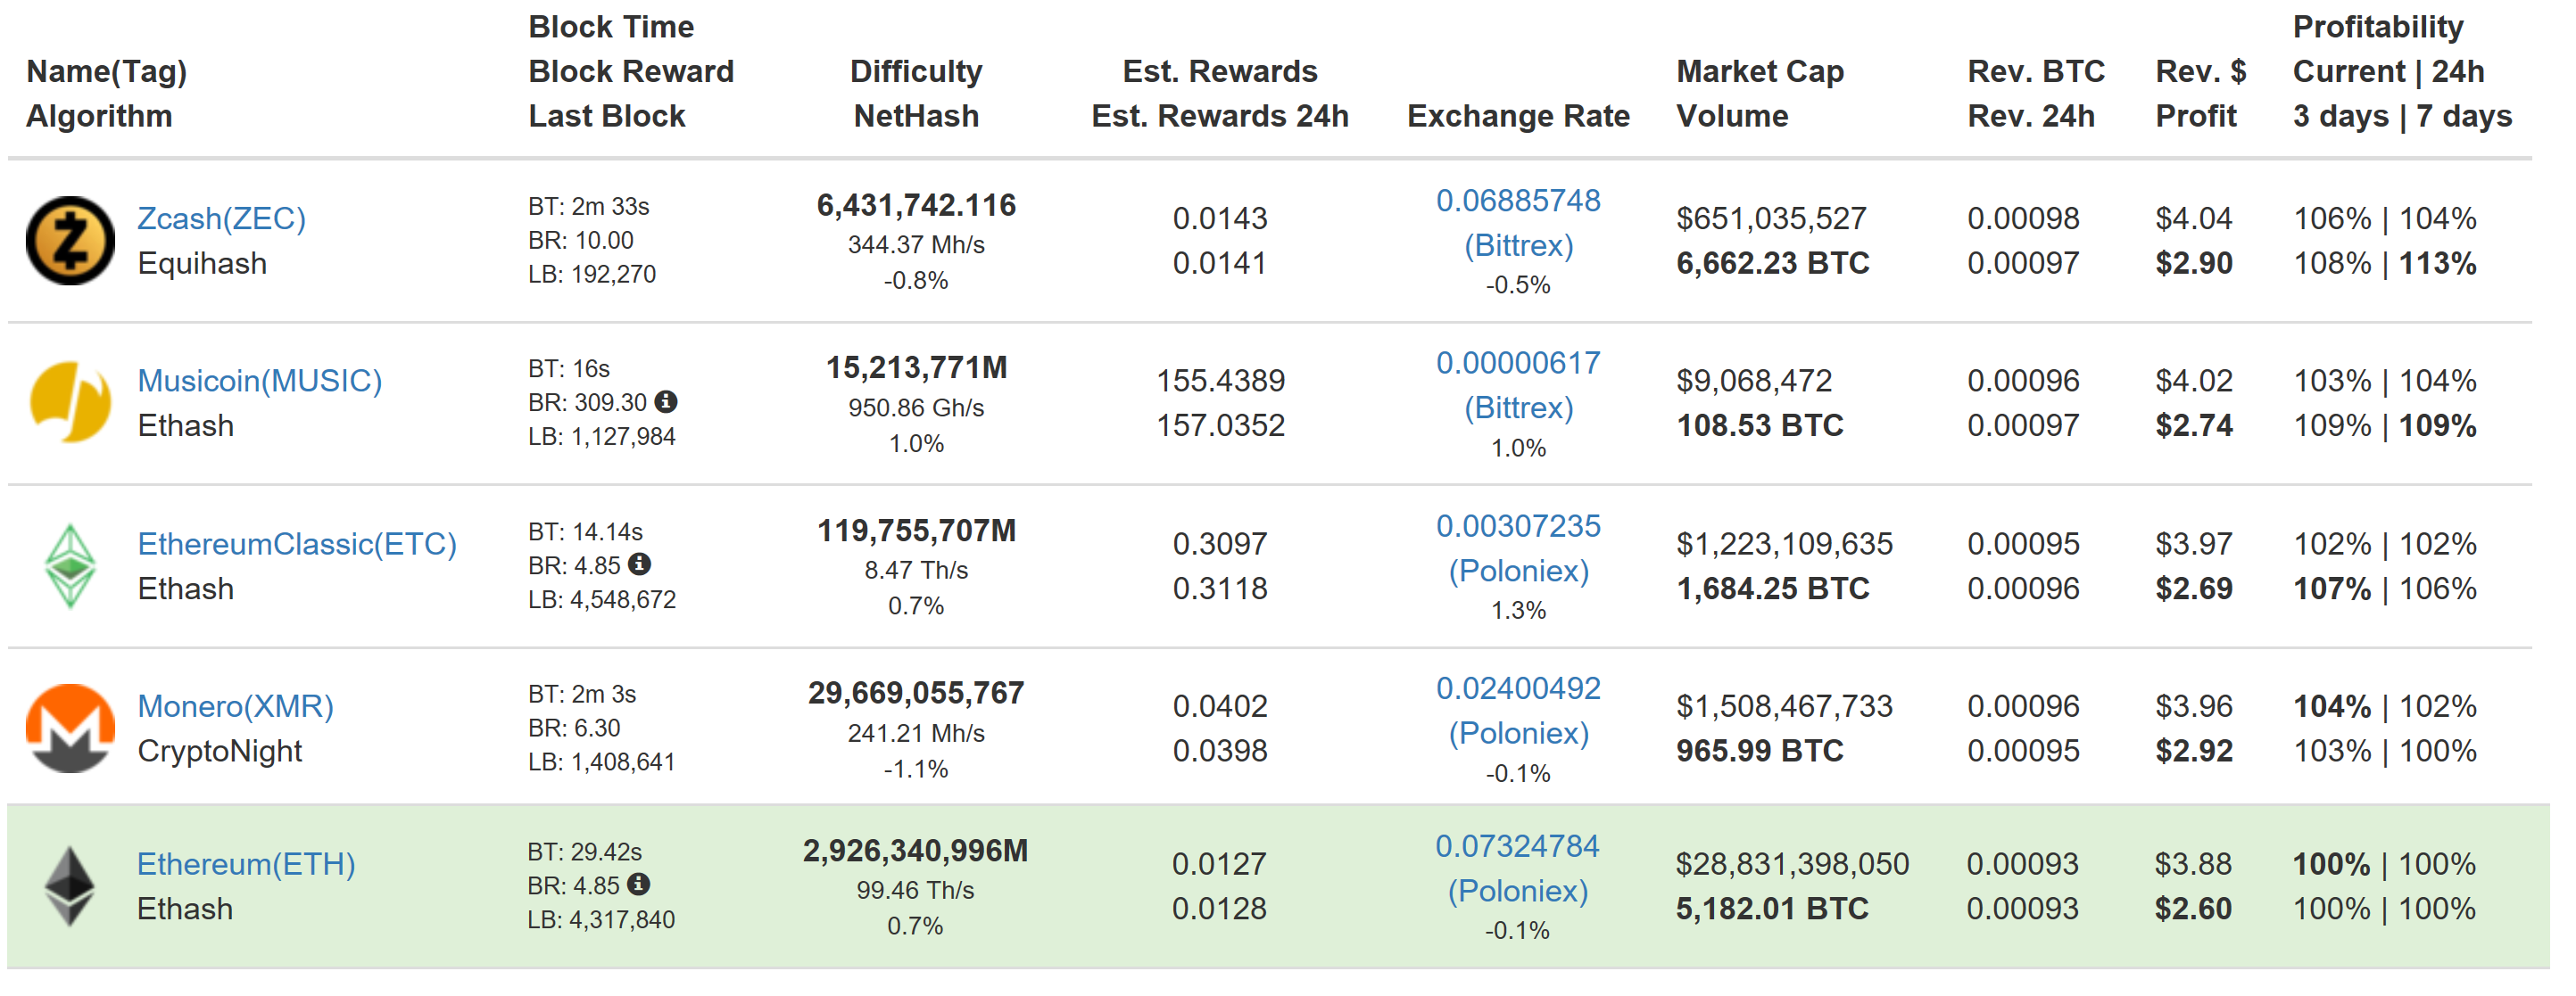This screenshot has height=996, width=2576.
Task: Click Monero market cap $1,508,467,733
Action: pyautogui.click(x=1784, y=707)
